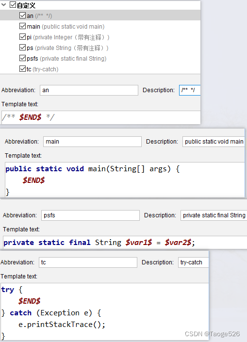The width and height of the screenshot is (247, 342).
Task: Click the 'public static void main' description field
Action: [214, 142]
